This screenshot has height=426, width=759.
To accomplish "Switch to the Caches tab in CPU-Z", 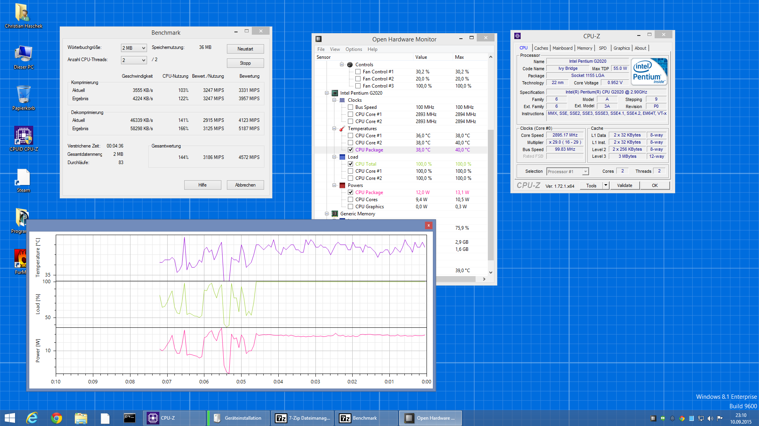I will click(541, 48).
